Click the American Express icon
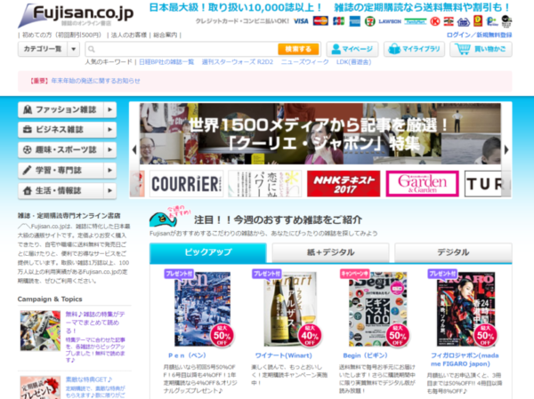The width and height of the screenshot is (534, 399). 355,21
